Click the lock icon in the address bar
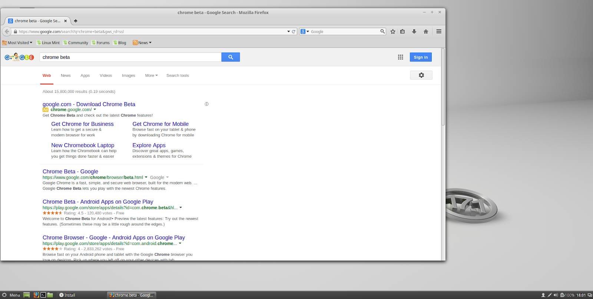Image resolution: width=593 pixels, height=299 pixels. coord(15,31)
